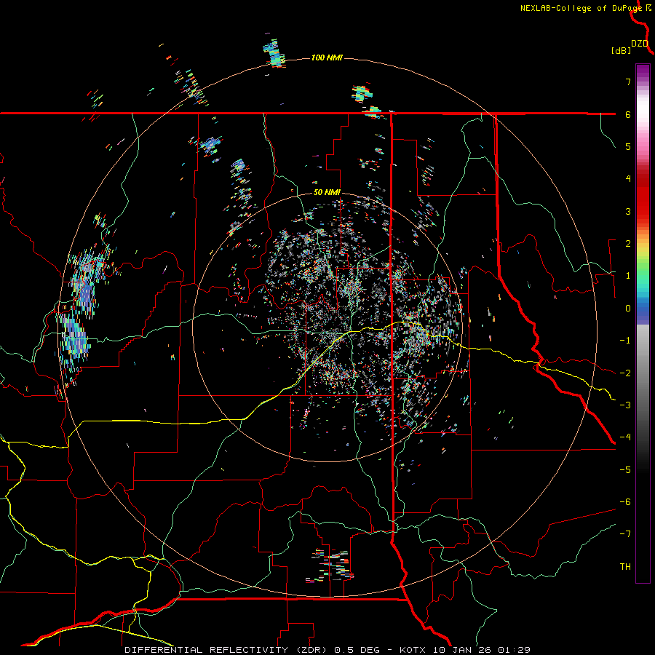The height and width of the screenshot is (655, 655).
Task: Click the 2 value on color scale
Action: [x=628, y=244]
